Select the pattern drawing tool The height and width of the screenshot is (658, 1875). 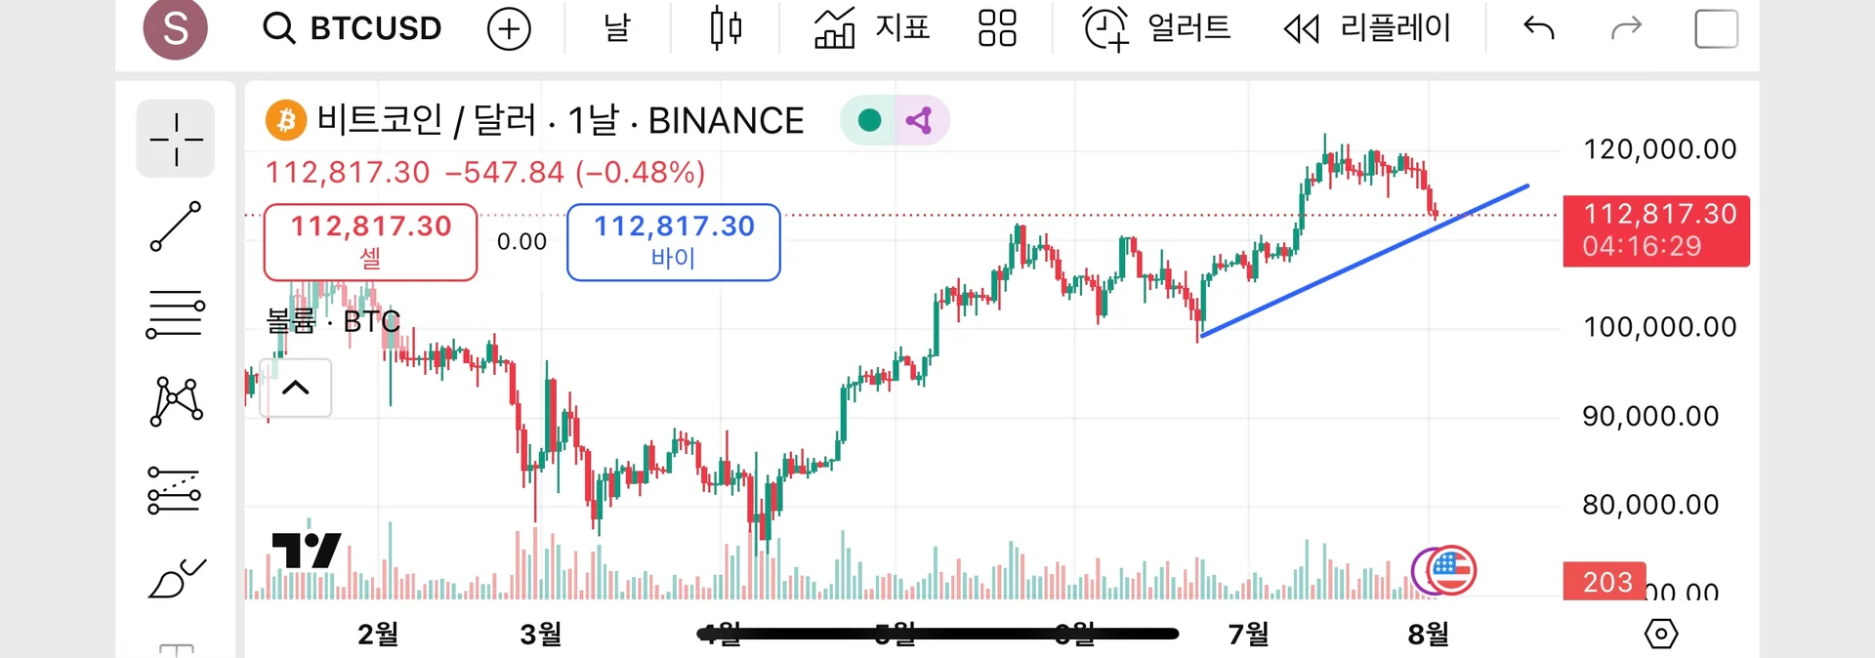click(176, 401)
